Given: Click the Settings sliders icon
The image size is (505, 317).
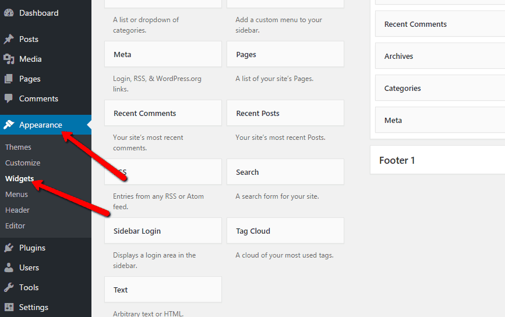Looking at the screenshot, I should click(x=9, y=307).
